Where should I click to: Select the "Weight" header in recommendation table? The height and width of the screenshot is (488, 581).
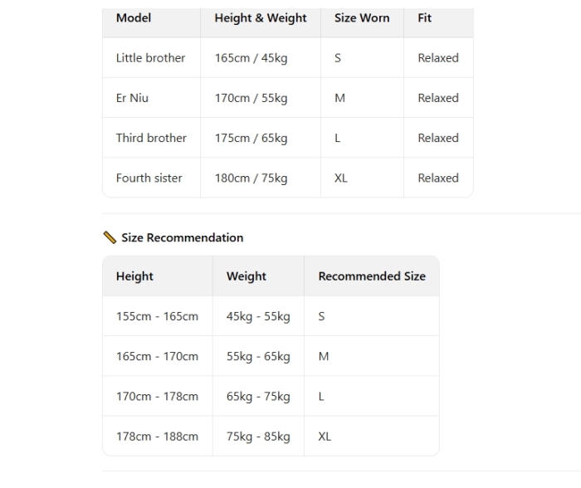(247, 276)
